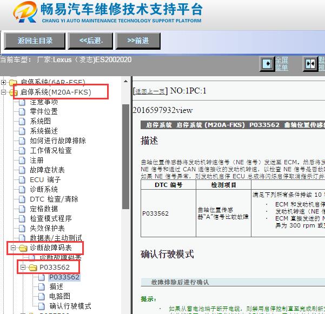This screenshot has width=325, height=314.
Task: Click the document icon beside 系统描述
Action: pos(22,131)
